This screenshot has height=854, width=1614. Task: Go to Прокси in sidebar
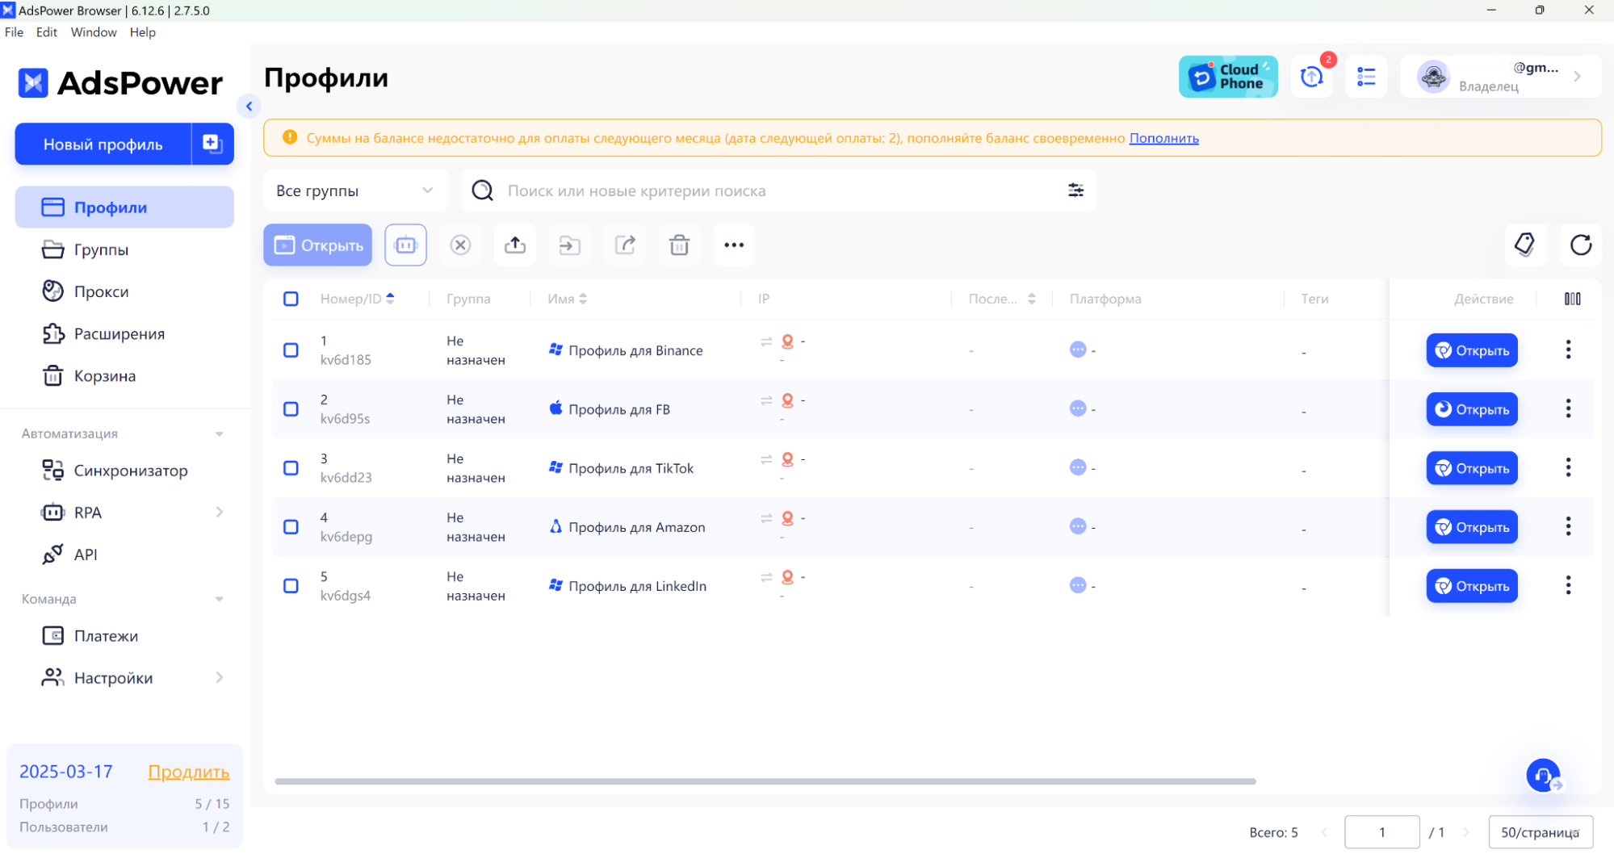coord(124,291)
